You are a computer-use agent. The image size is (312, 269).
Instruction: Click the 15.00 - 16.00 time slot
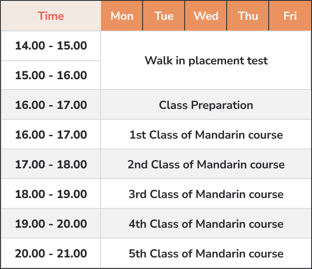click(x=51, y=75)
